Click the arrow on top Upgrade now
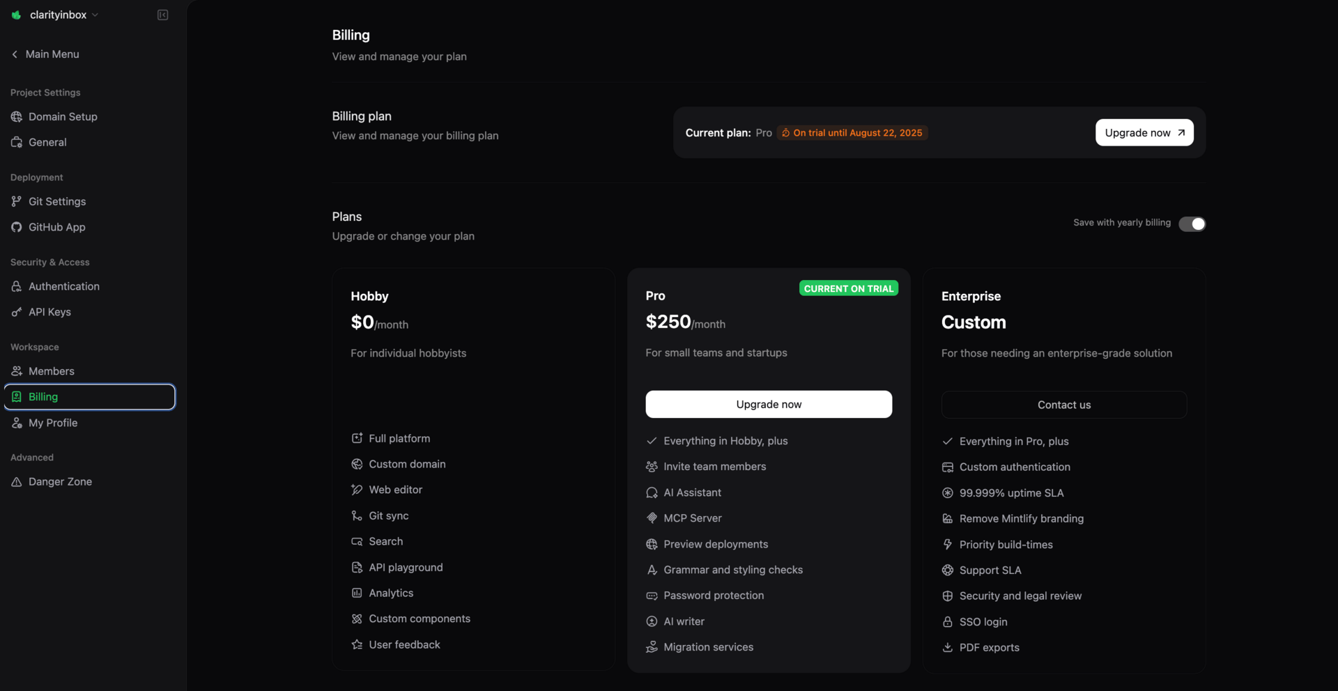 1181,132
